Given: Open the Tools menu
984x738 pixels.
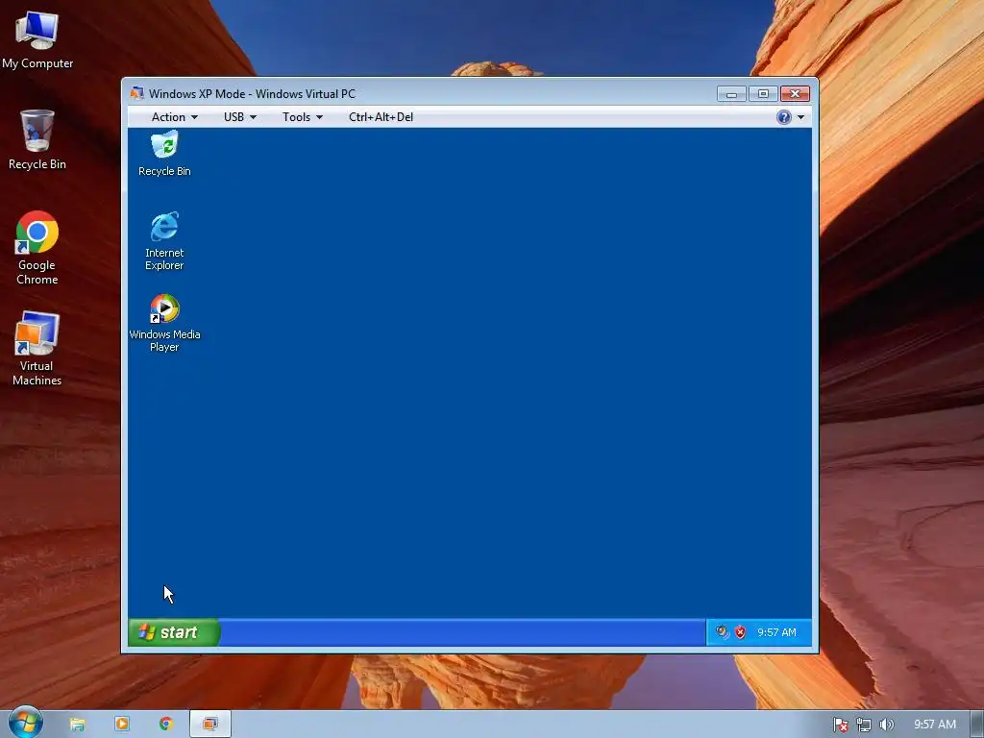Looking at the screenshot, I should (x=303, y=116).
